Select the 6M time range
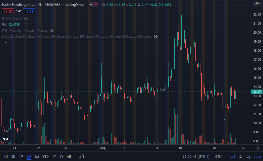The image size is (263, 161). click(x=37, y=156)
